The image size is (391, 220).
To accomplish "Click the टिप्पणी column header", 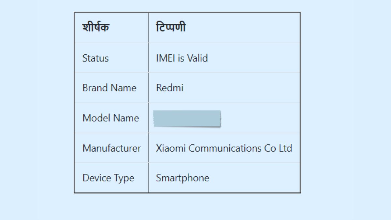I will pyautogui.click(x=171, y=28).
